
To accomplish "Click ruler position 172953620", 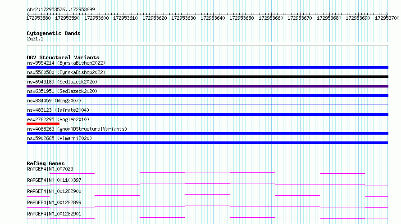I will pos(155,18).
